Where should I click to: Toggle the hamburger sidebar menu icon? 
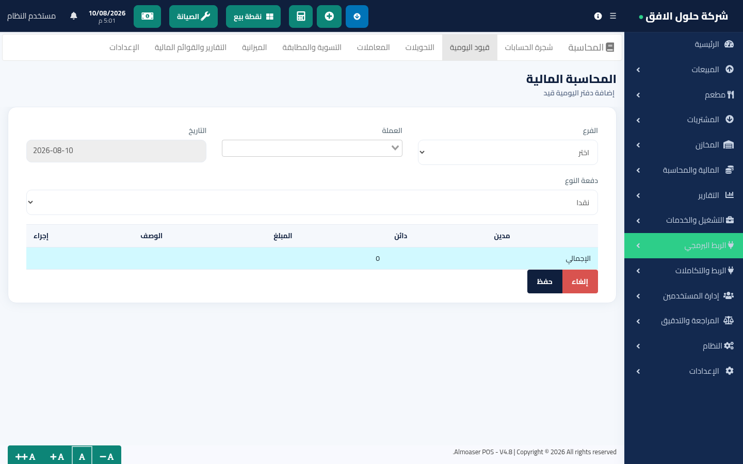click(613, 16)
